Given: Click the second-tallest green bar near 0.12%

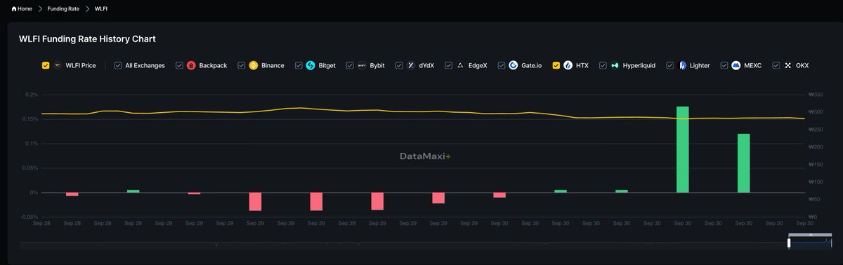Looking at the screenshot, I should [743, 163].
